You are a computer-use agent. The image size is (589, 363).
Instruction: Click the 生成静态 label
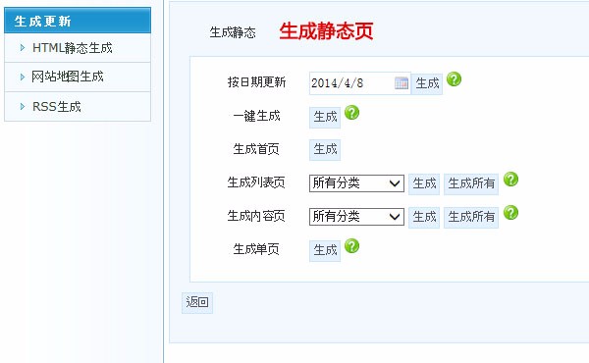click(x=233, y=32)
